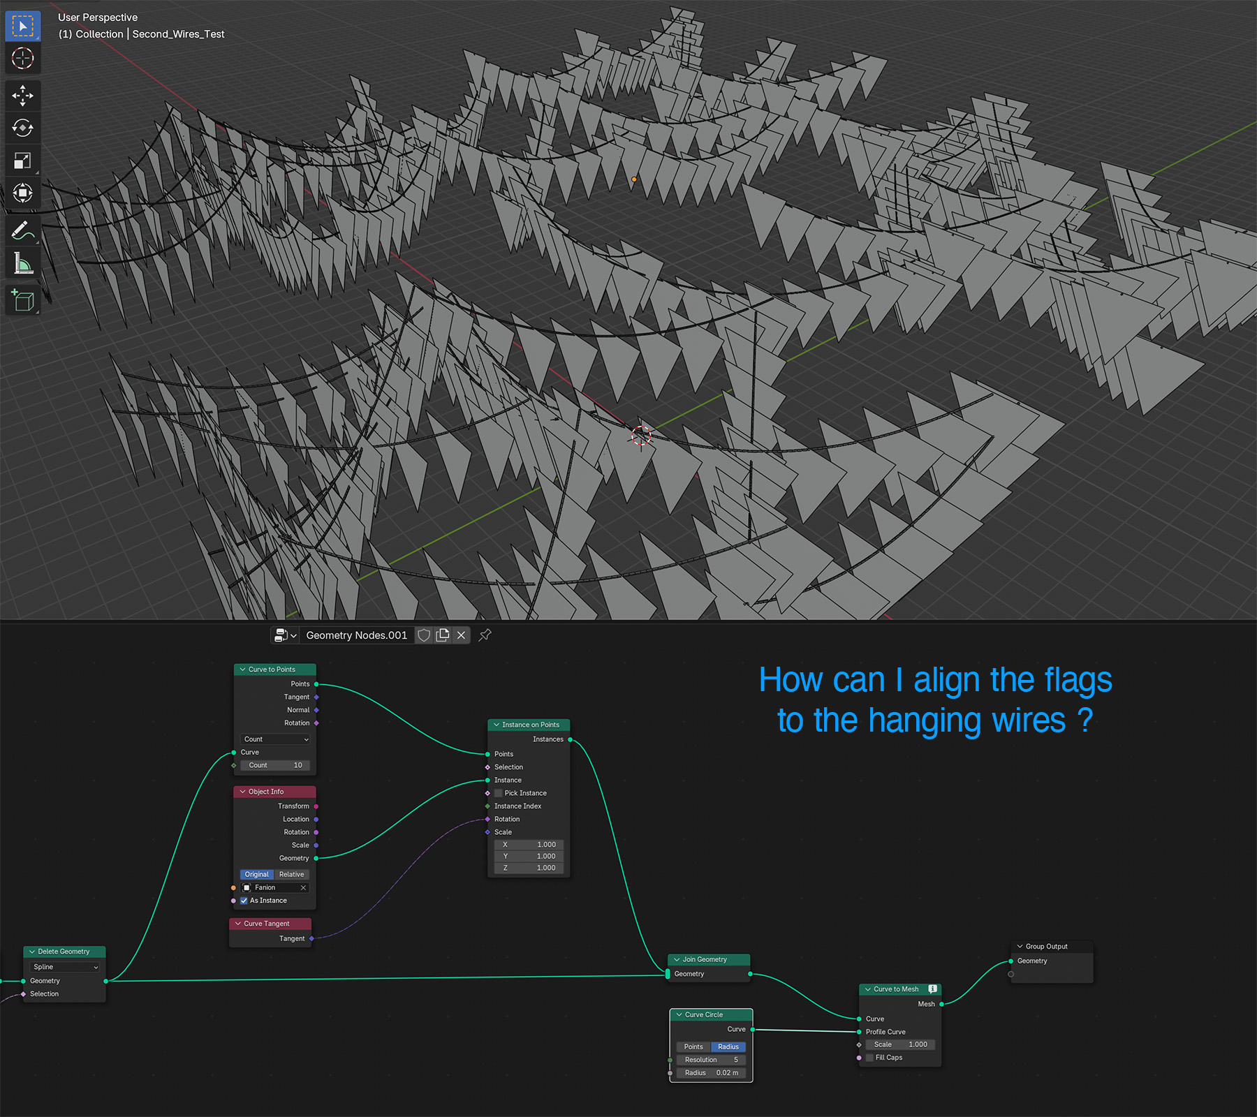Switch Object Info to Relative mode
This screenshot has width=1257, height=1117.
(292, 875)
